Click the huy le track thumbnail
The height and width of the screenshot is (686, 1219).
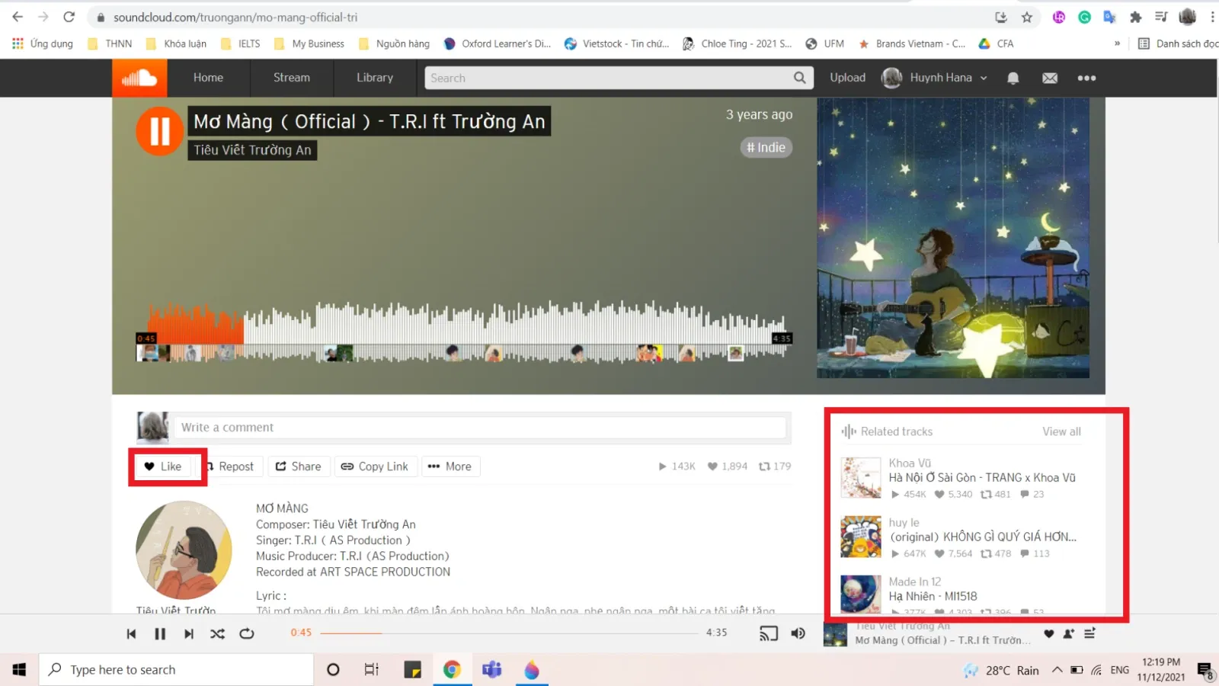[x=861, y=537]
